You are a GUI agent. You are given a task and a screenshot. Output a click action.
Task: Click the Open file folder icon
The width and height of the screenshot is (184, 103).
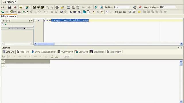(x=21, y=7)
